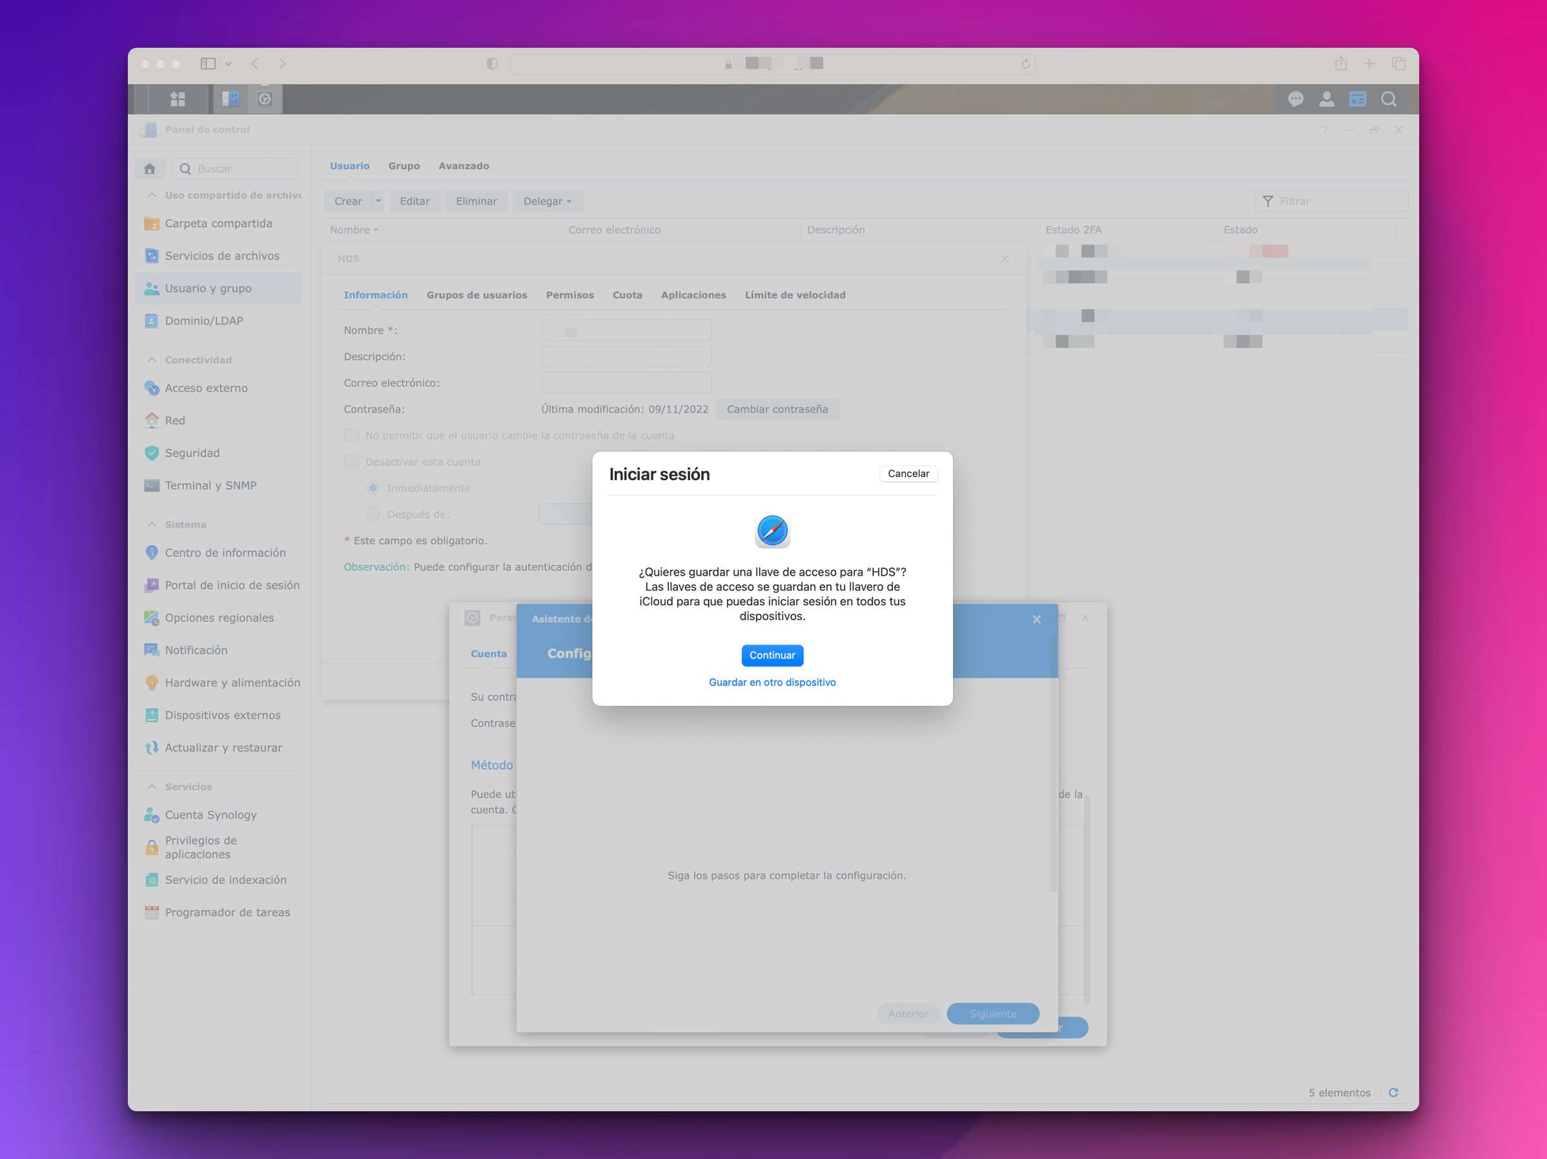Screen dimensions: 1547x1159
Task: Collapse Uso compartido de archivos section
Action: (x=152, y=195)
